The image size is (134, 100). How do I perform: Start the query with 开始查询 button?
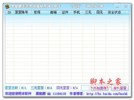(100, 88)
